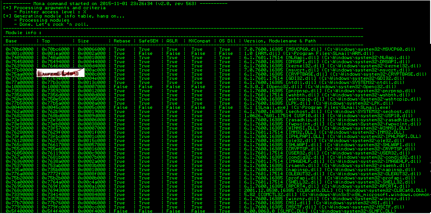
Task: Click the "Mona command started on" line
Action: tap(114, 4)
